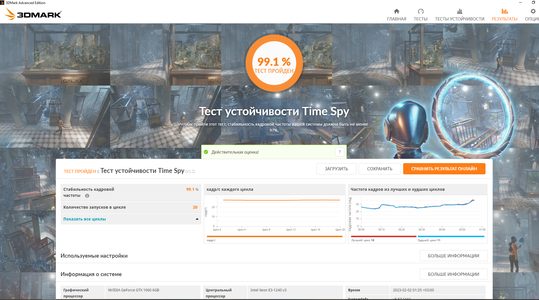This screenshot has width=539, height=300.
Task: Click the Лучший: цикл 18 label
Action: click(363, 240)
